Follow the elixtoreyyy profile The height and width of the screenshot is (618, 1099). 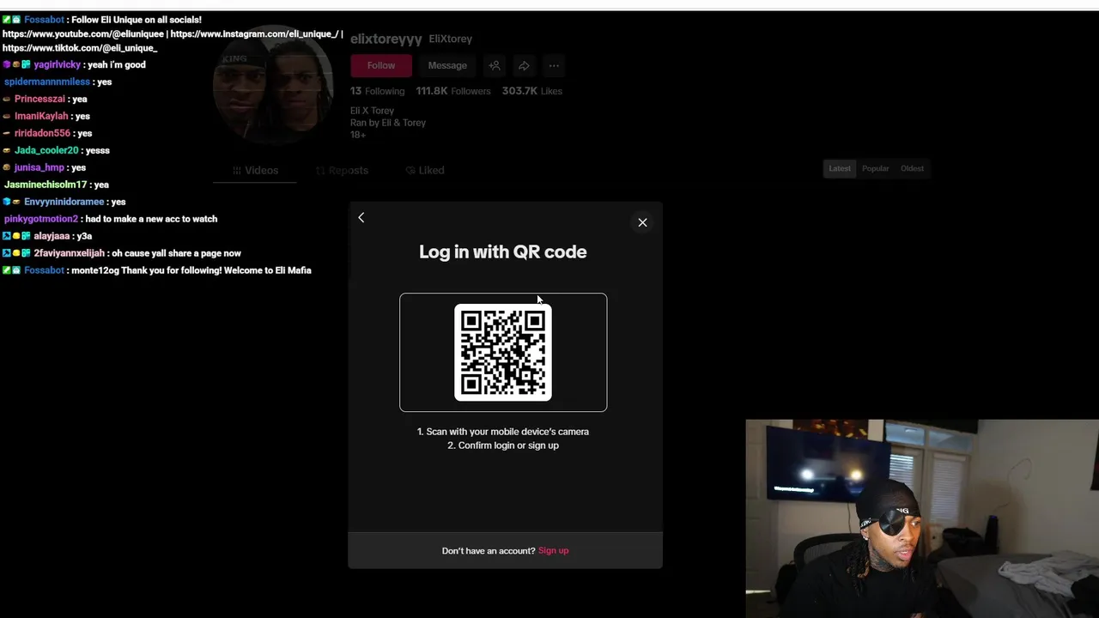click(381, 65)
